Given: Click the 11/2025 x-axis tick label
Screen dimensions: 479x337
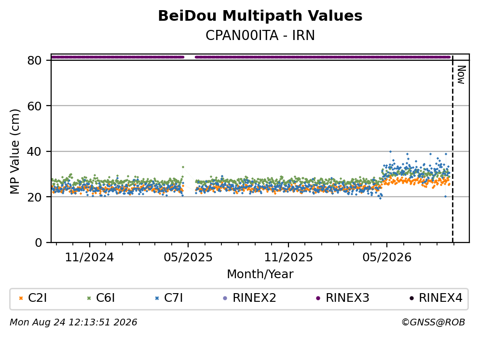Looking at the screenshot, I should pos(288,257).
